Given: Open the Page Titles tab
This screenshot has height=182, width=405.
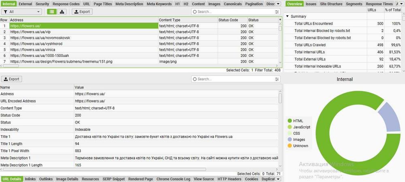Looking at the screenshot, I should tap(103, 4).
